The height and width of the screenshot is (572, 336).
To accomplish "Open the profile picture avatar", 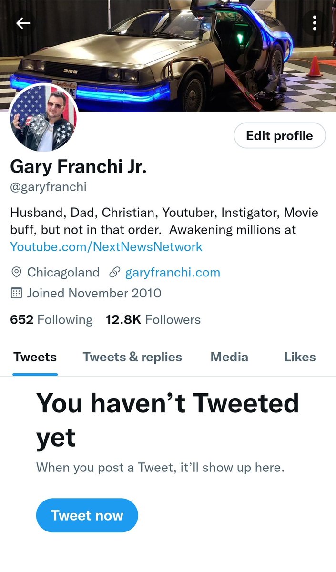I will (x=43, y=119).
